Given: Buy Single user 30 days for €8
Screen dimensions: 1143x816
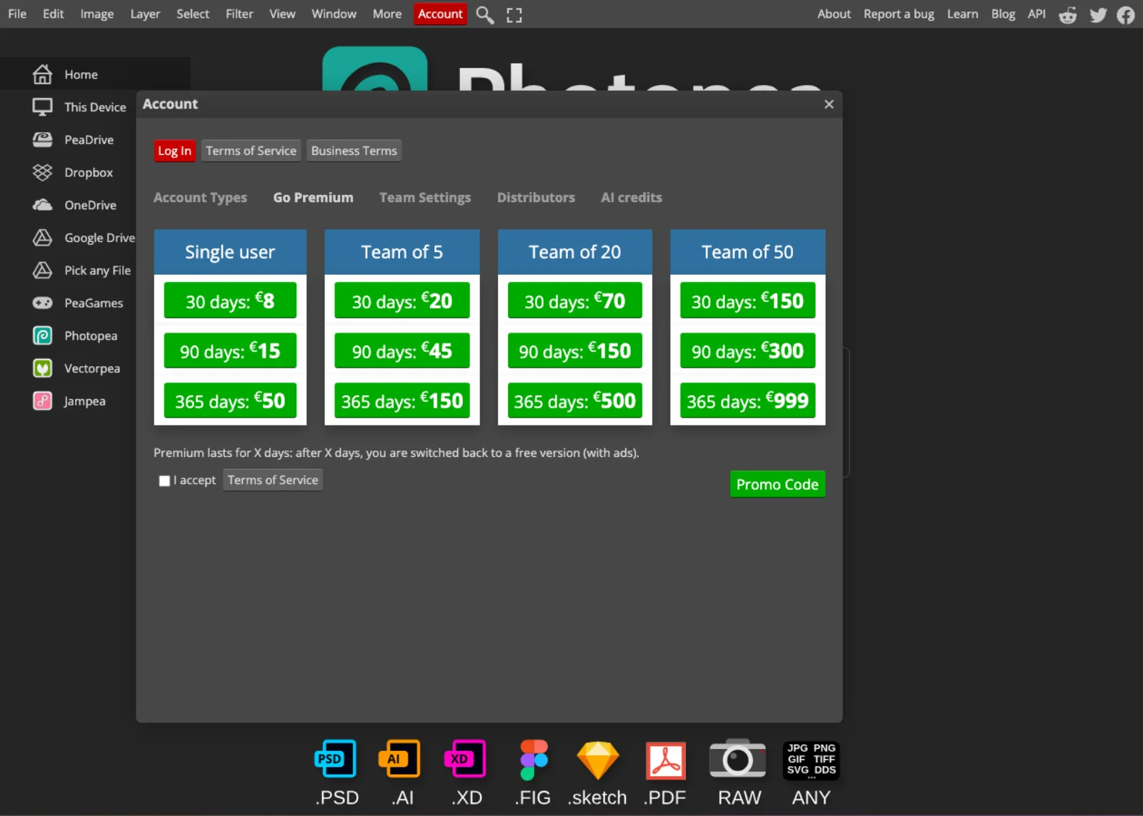Looking at the screenshot, I should tap(230, 301).
